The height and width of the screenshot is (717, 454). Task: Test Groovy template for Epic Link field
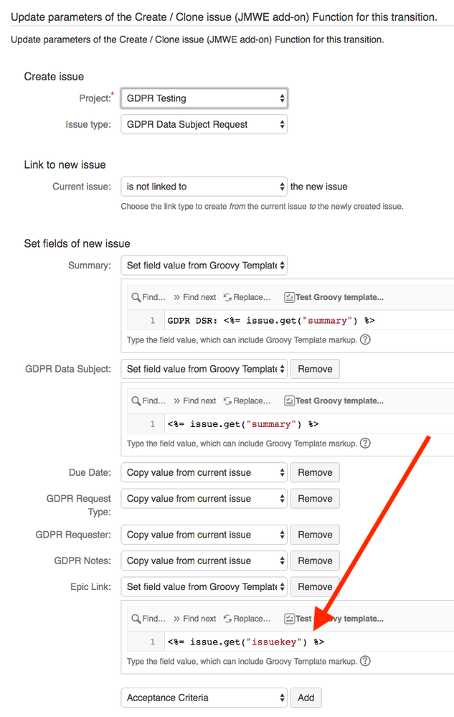pos(334,619)
